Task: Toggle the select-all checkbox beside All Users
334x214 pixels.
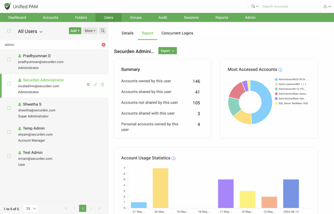Action: click(x=9, y=31)
